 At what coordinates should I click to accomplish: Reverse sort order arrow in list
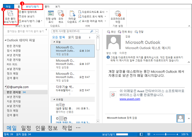click(90, 37)
